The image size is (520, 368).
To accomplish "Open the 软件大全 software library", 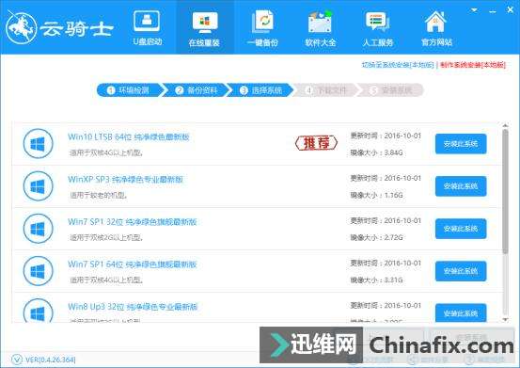I will click(321, 28).
